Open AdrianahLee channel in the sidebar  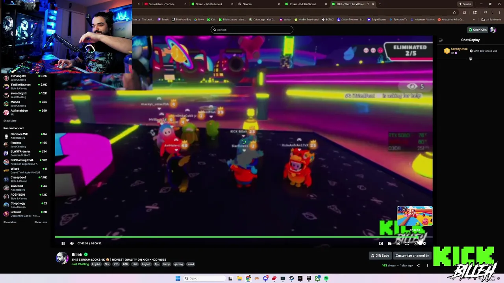pyautogui.click(x=25, y=112)
